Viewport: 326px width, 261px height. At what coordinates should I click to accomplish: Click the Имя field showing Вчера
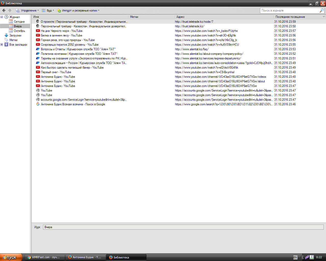click(x=183, y=227)
